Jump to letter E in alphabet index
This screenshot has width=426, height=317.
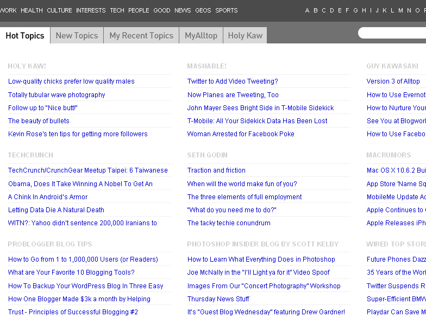[340, 10]
